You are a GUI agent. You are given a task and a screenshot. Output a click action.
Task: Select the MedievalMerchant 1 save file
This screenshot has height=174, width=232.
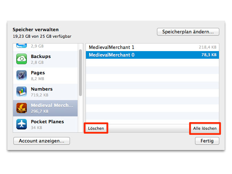click(152, 47)
